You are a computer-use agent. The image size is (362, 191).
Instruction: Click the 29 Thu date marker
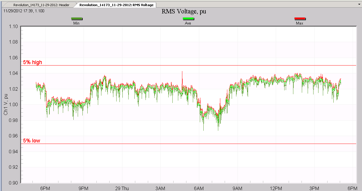(x=122, y=188)
